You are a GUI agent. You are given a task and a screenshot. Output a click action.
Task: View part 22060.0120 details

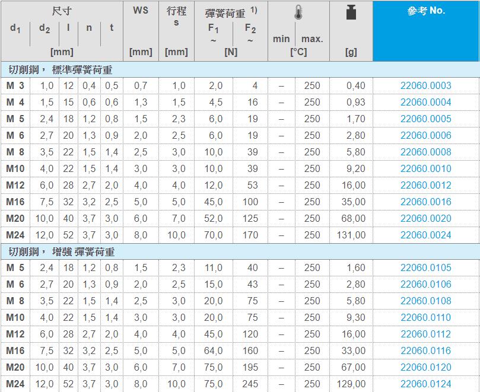[425, 367]
